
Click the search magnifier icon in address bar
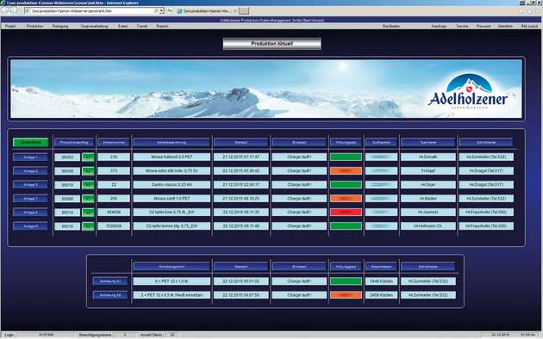point(157,11)
